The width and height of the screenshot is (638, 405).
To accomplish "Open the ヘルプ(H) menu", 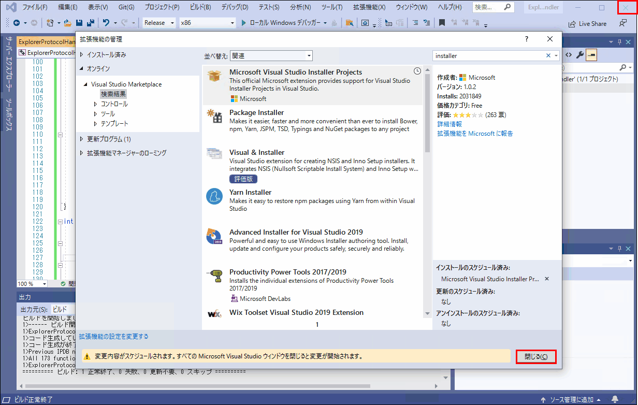I will point(451,7).
